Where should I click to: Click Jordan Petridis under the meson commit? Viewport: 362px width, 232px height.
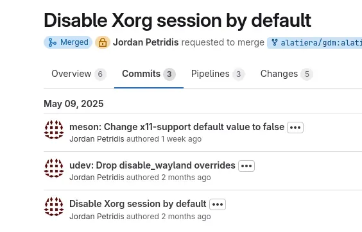tap(97, 139)
